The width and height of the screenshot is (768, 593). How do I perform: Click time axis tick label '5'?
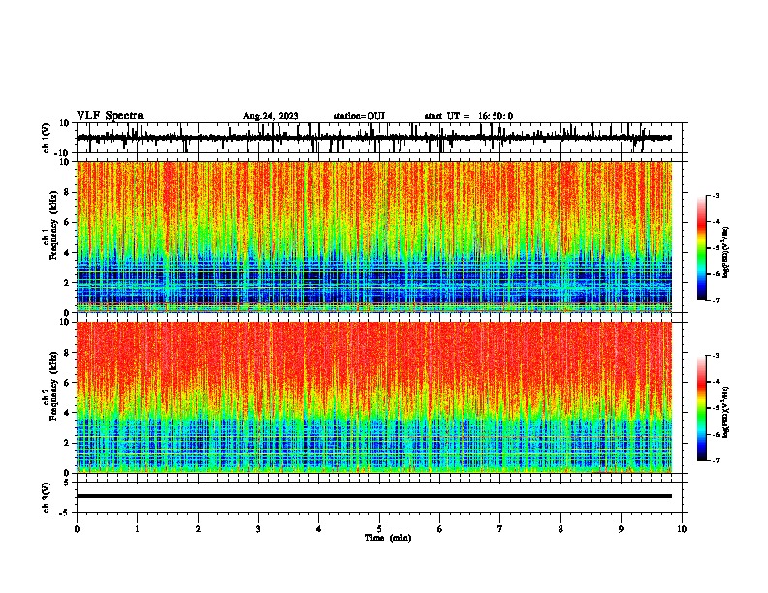click(x=379, y=529)
